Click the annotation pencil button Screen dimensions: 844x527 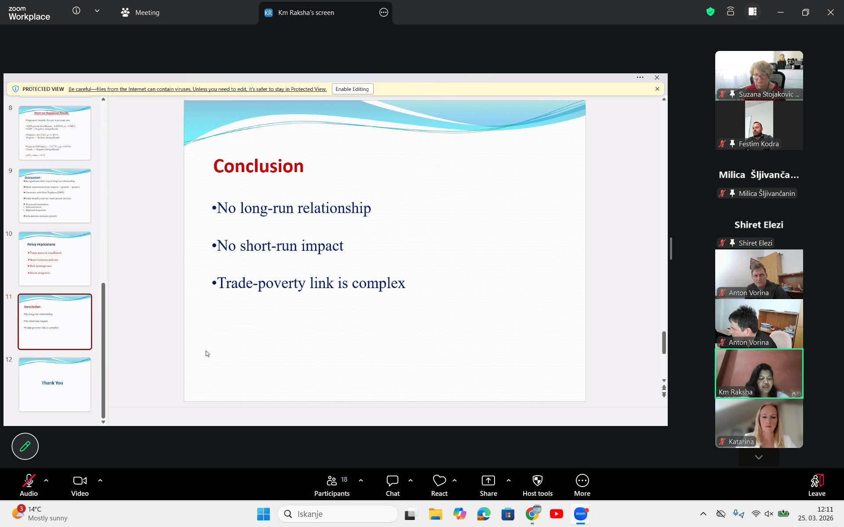tap(25, 446)
